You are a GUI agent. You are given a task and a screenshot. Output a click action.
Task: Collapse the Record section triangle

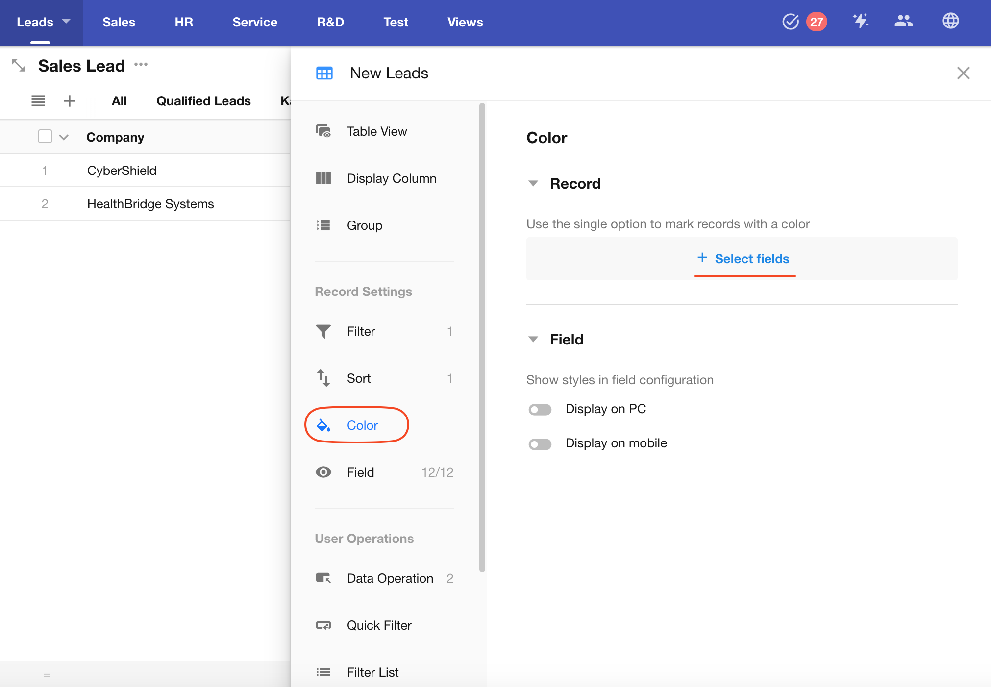pyautogui.click(x=533, y=184)
